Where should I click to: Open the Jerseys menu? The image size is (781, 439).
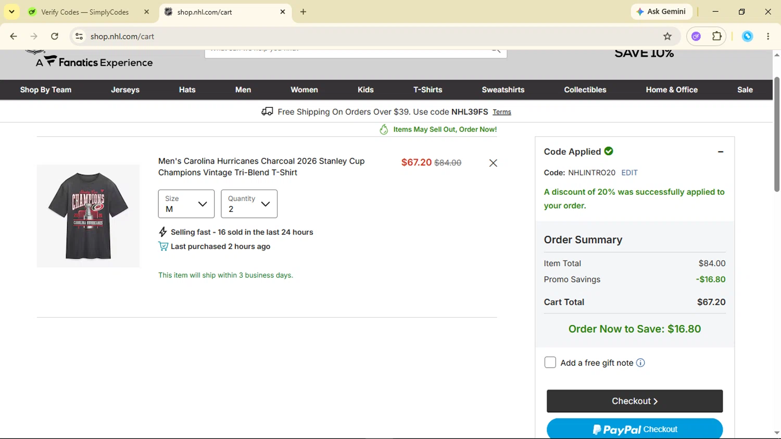point(125,90)
